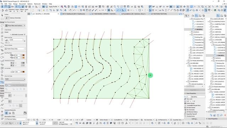
Task: Toggle the Others' Layer eye icon
Action: pyautogui.click(x=22, y=11)
